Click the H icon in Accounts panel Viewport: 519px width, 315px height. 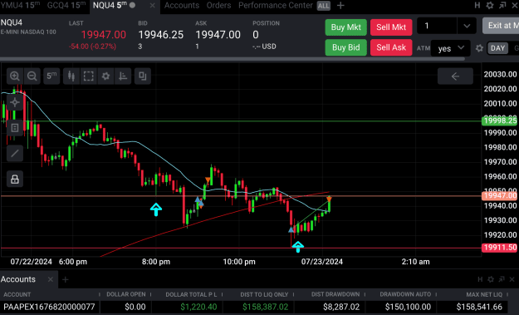tap(480, 279)
